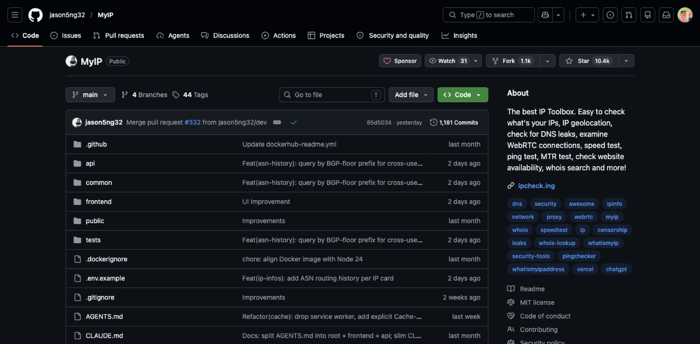Viewport: 700px width, 344px height.
Task: Sponsor the project with heart button
Action: 400,61
